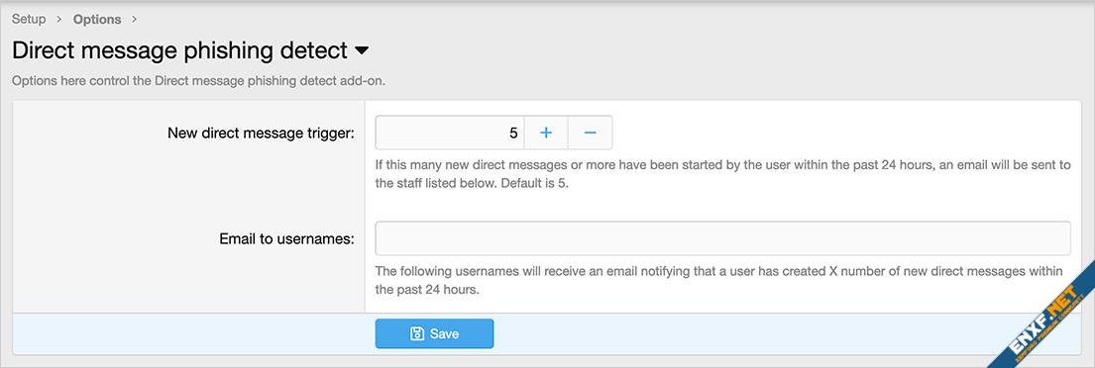Click the hint text under usernames field
This screenshot has height=368, width=1095.
pos(718,280)
